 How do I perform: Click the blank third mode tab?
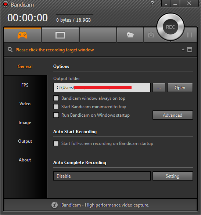click(98, 35)
